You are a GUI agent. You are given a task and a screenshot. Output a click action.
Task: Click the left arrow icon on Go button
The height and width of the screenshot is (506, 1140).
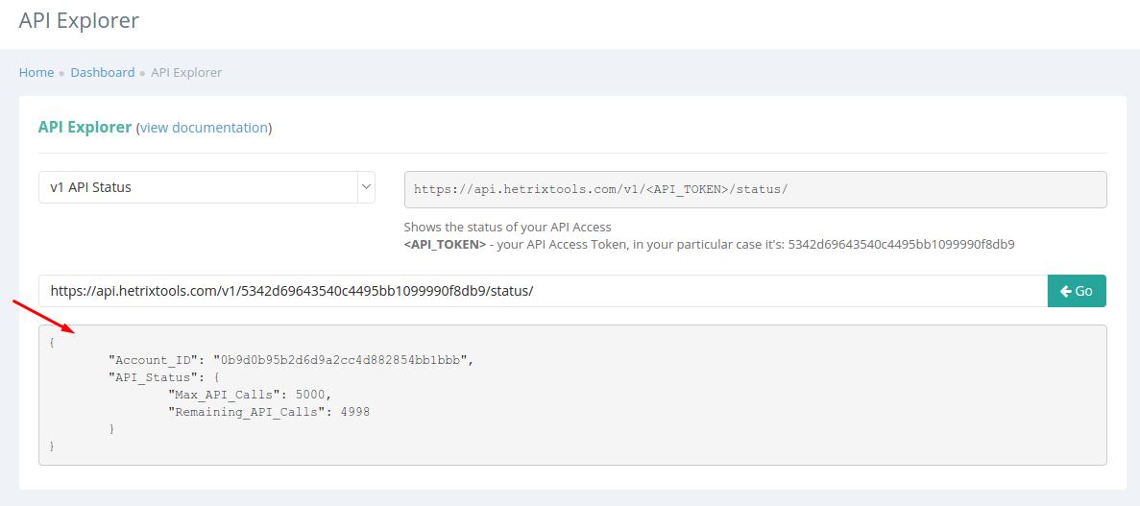point(1066,291)
